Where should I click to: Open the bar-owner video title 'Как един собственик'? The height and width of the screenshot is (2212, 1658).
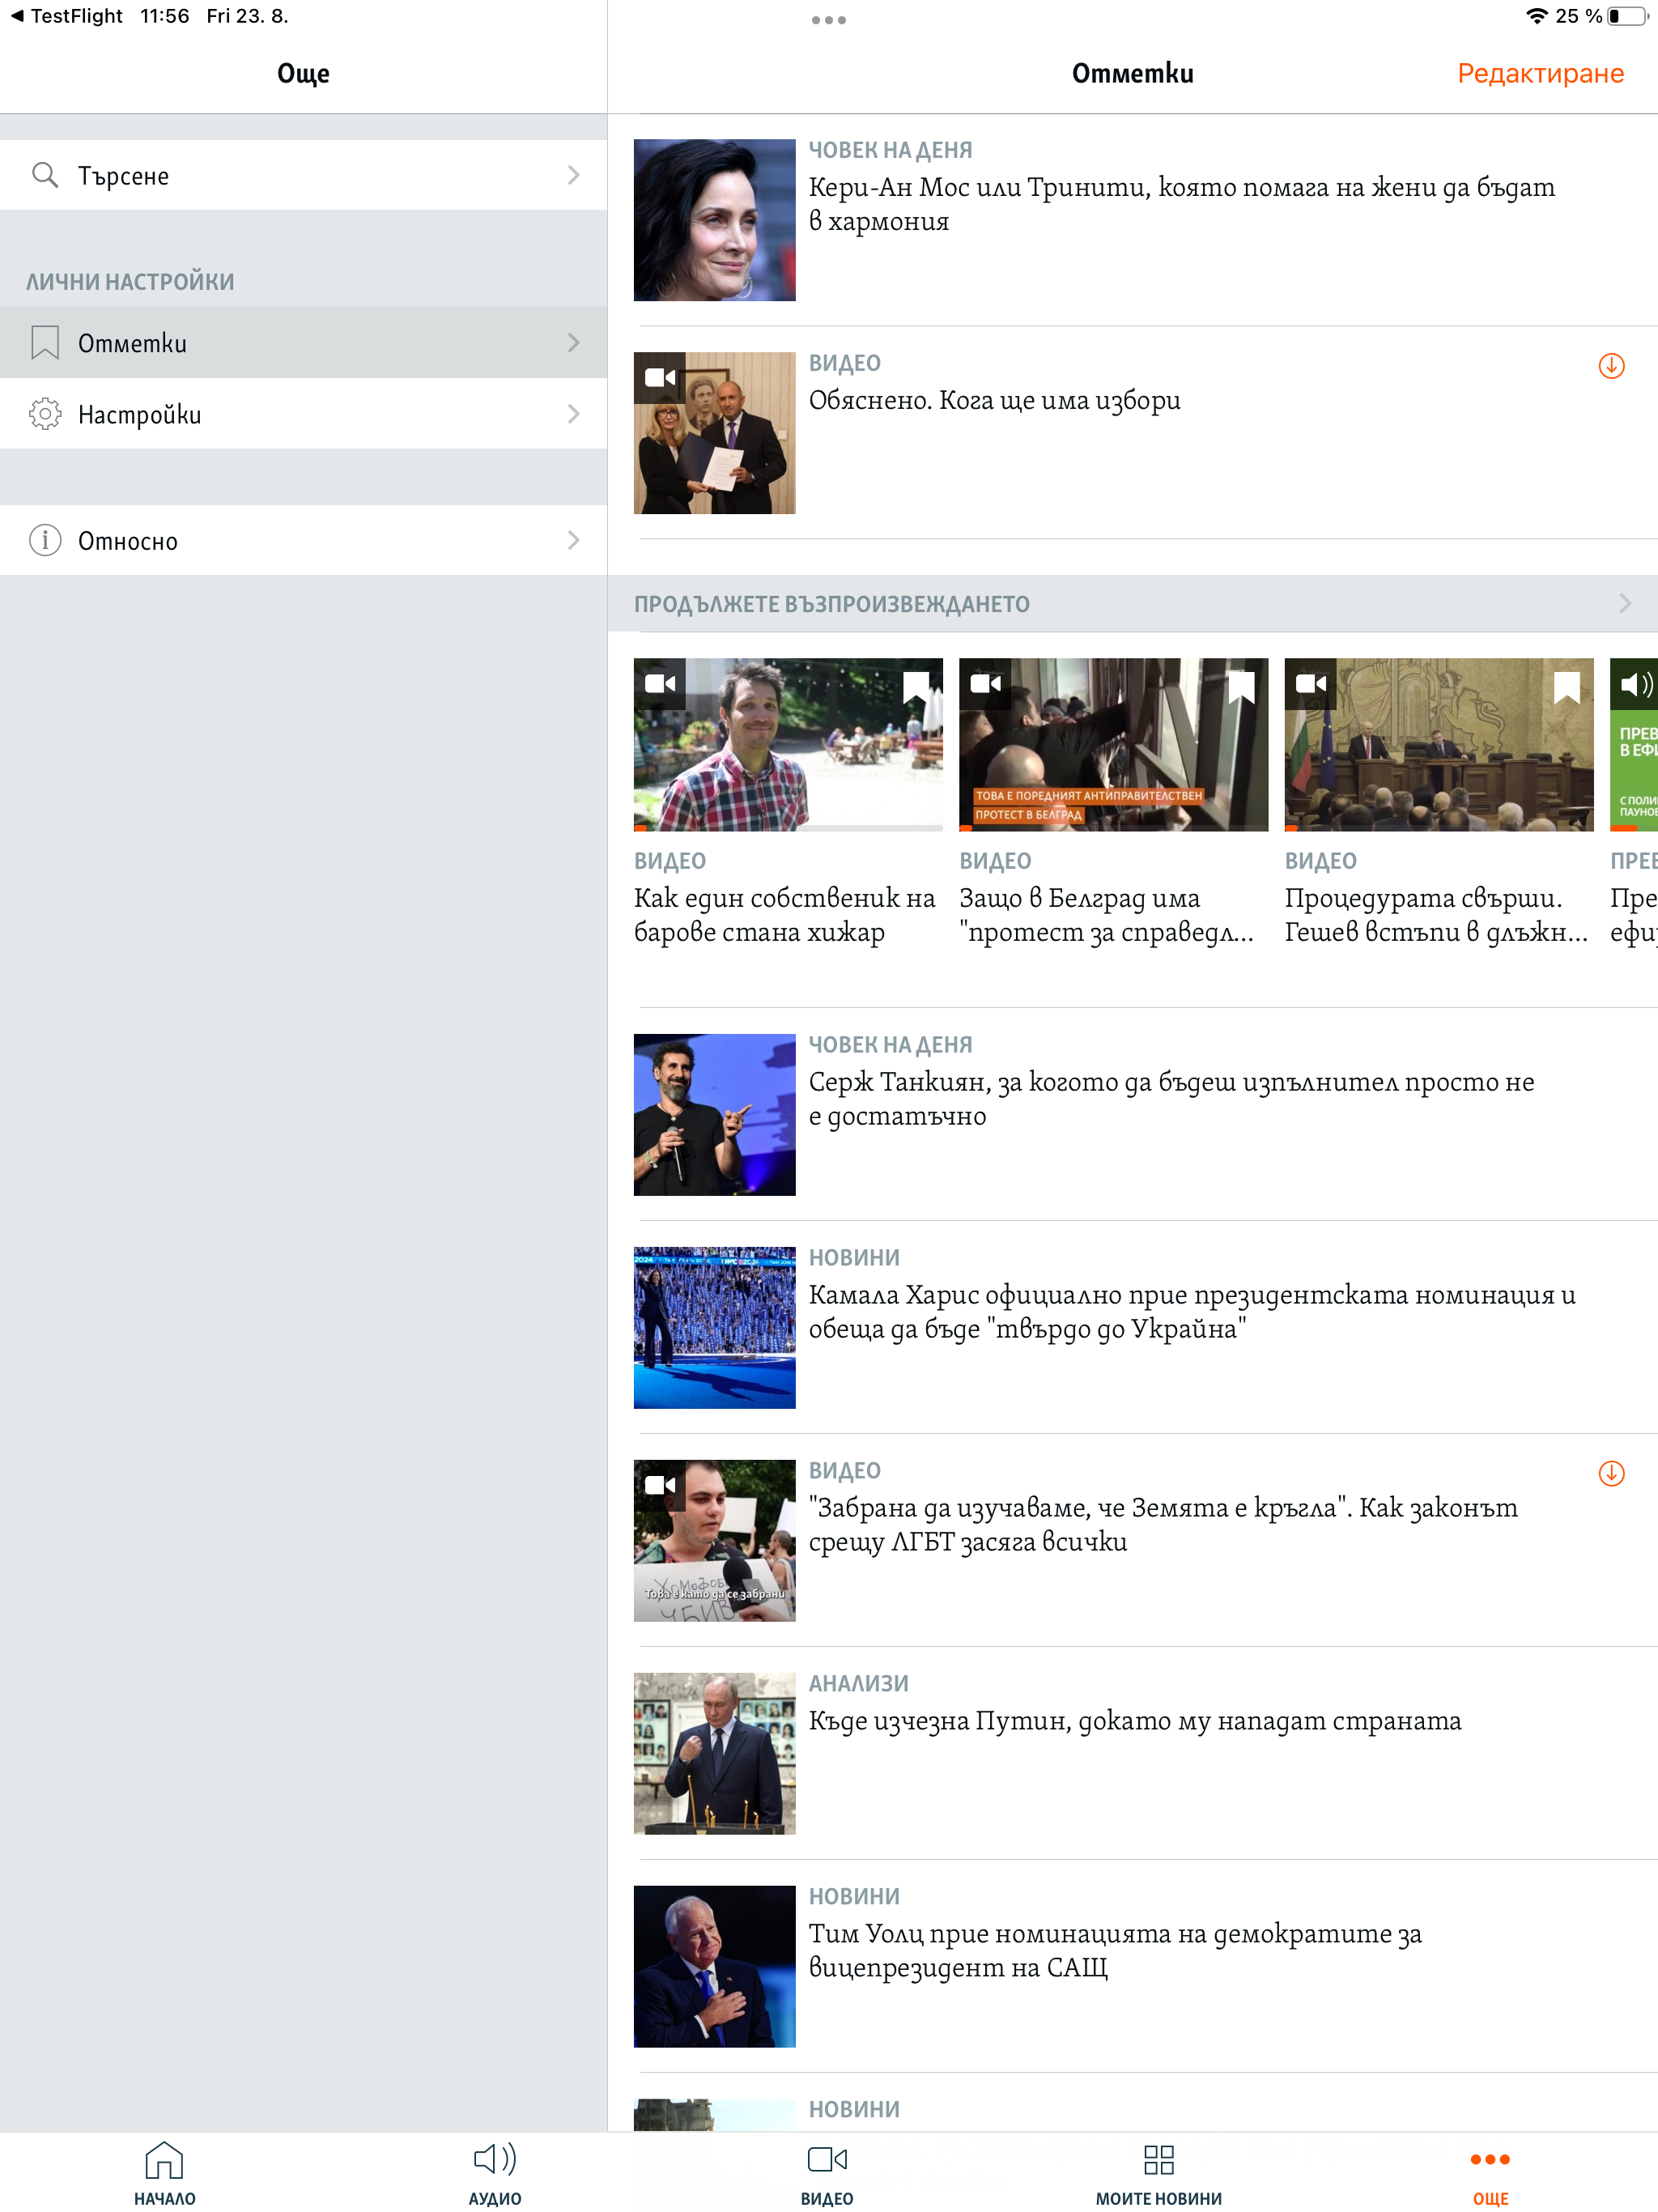(785, 915)
